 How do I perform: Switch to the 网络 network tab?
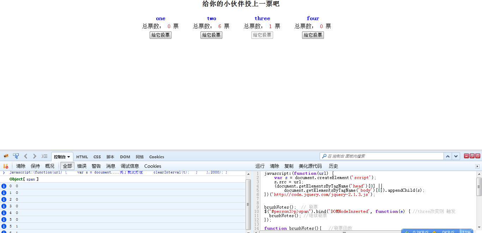140,157
